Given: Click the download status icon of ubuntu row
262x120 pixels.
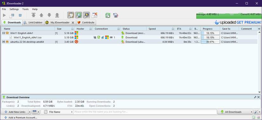Looking at the screenshot, I should coord(123,42).
